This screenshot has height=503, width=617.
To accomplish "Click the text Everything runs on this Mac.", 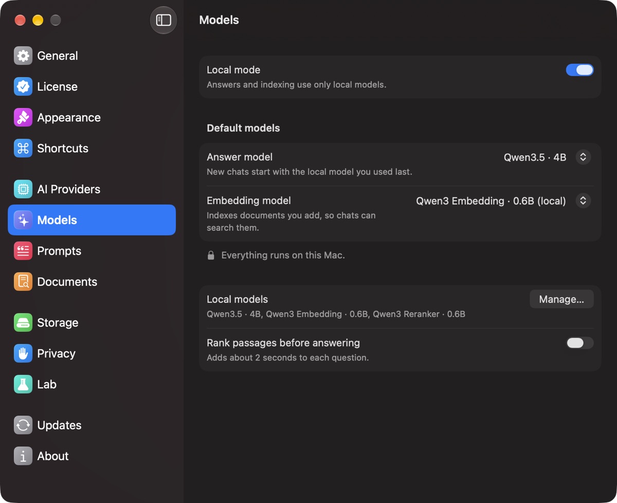I will 283,255.
